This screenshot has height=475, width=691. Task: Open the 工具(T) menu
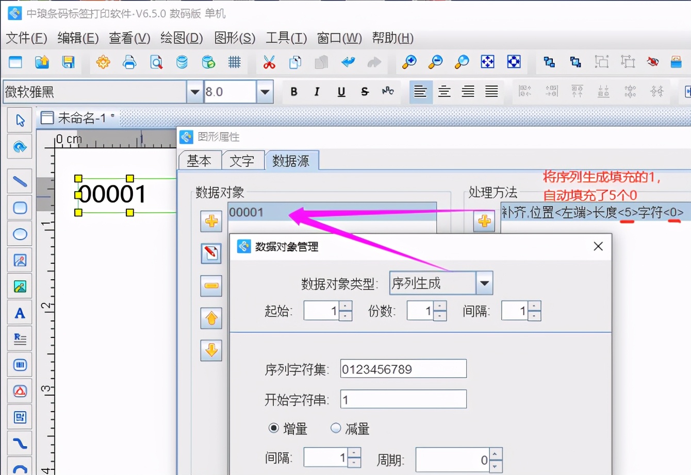point(286,38)
